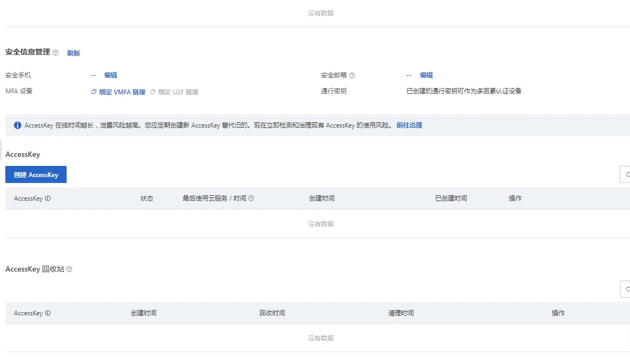Click 刷新 to refresh security info
Viewport: 630px width, 358px height.
click(x=74, y=53)
